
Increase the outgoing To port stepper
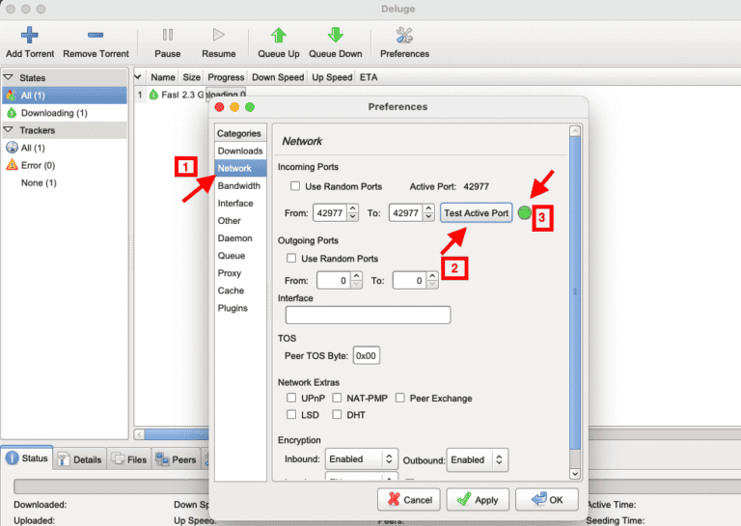(x=432, y=275)
